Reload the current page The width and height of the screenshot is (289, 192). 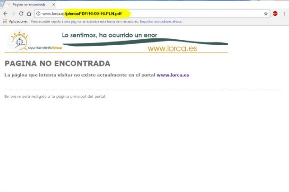(x=21, y=14)
